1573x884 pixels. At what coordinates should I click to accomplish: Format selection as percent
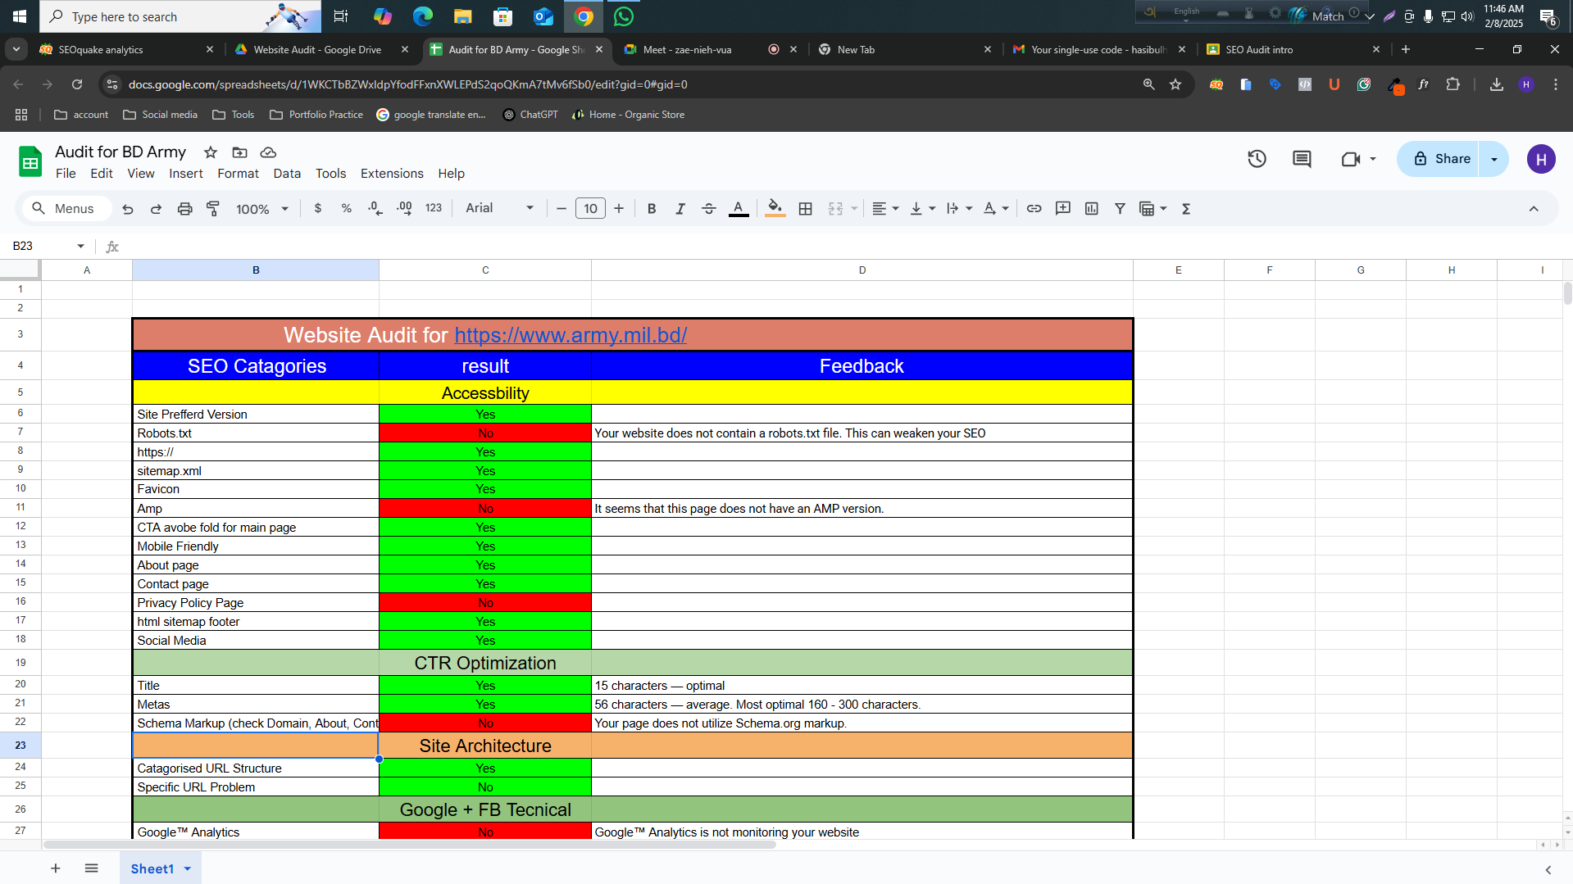pyautogui.click(x=346, y=208)
